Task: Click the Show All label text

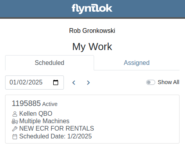Action: click(169, 82)
